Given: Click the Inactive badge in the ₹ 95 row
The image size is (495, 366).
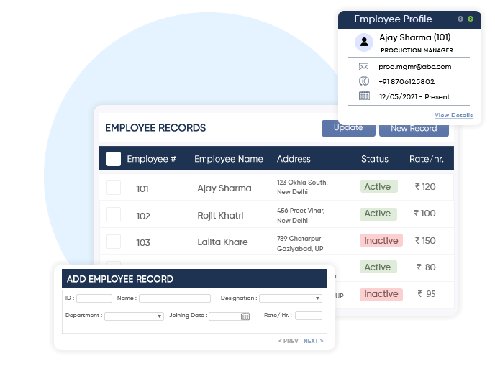Looking at the screenshot, I should pos(381,294).
